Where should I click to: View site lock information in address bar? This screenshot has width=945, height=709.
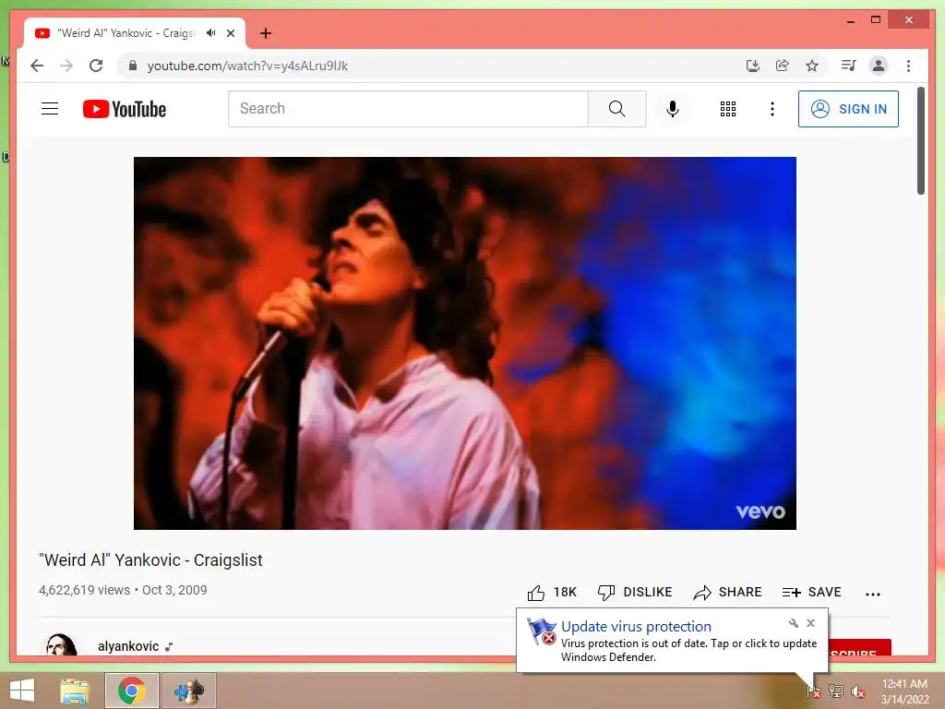(x=133, y=66)
